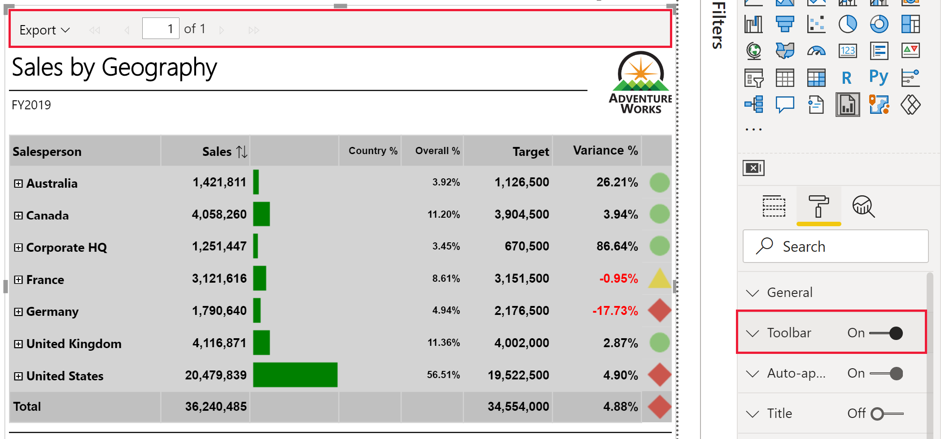This screenshot has height=439, width=941.
Task: Select the Paginated report visual
Action: [x=848, y=105]
